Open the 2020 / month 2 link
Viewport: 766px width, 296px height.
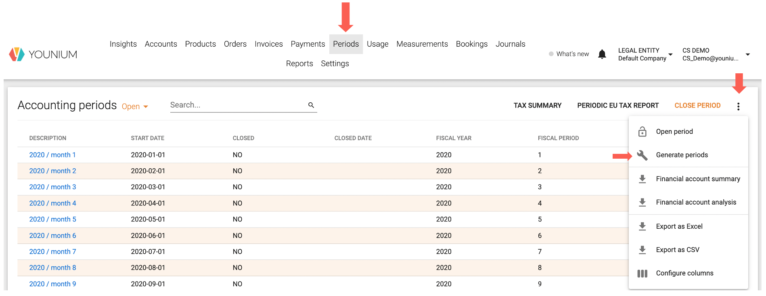52,171
